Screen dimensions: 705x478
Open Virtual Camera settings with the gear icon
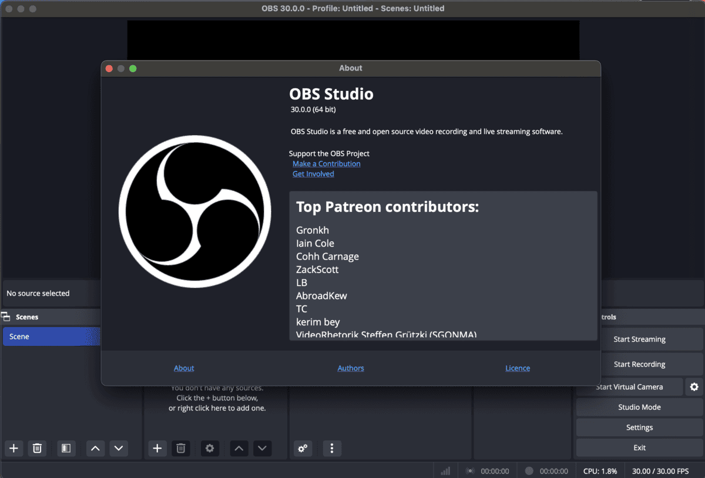(x=694, y=387)
